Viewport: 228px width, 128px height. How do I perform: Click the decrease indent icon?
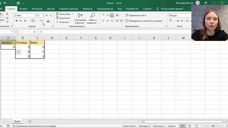coord(117,21)
